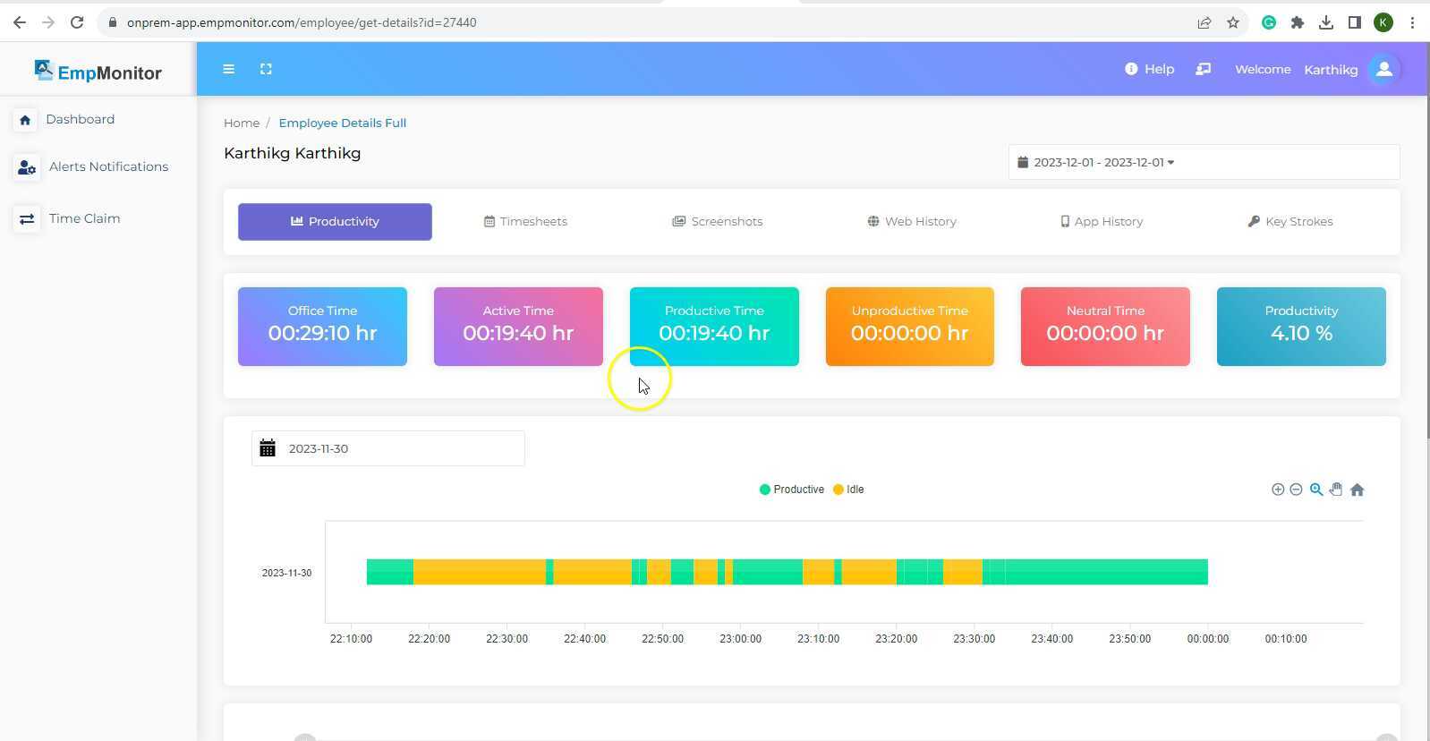Screen dimensions: 1430x741
Task: Toggle Productive series in chart legend
Action: [792, 490]
